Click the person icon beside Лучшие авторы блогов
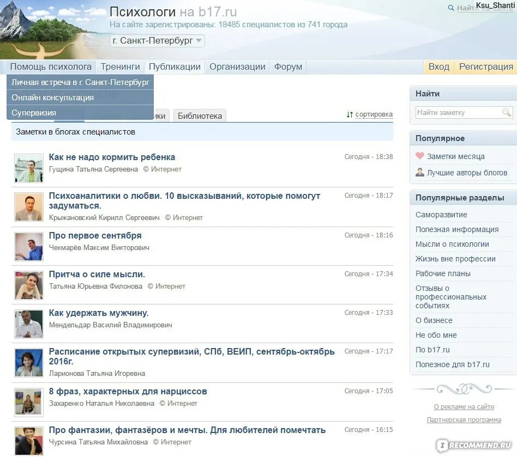Viewport: 517px width, 457px height. (x=420, y=172)
